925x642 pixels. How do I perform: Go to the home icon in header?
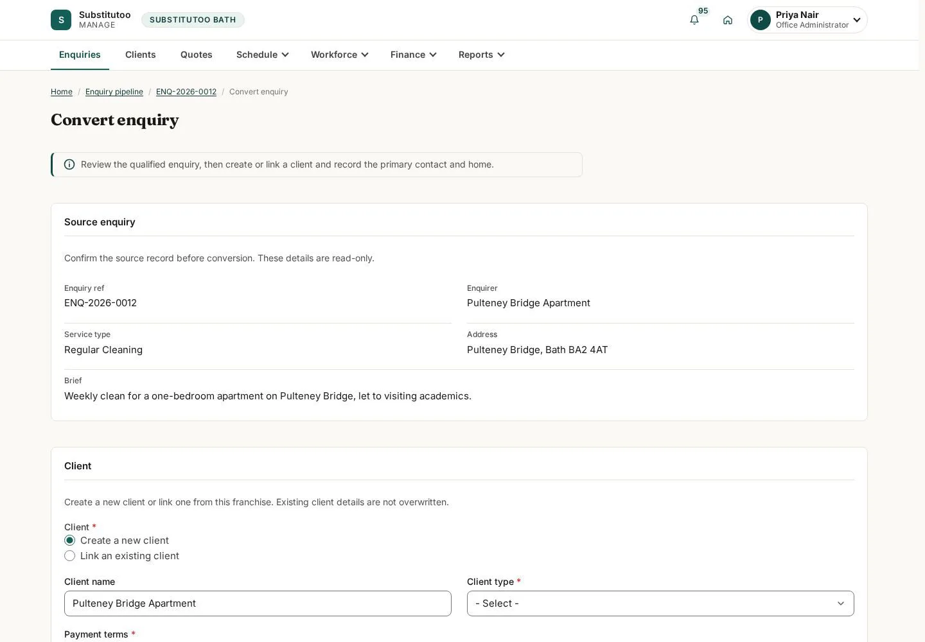point(728,20)
